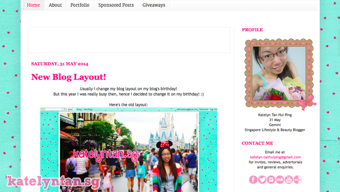This screenshot has width=340, height=192.
Task: Click the "31 May" line in the profile
Action: (x=275, y=120)
